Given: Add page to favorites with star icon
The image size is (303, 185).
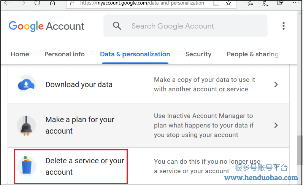Looking at the screenshot, I should pyautogui.click(x=228, y=3).
